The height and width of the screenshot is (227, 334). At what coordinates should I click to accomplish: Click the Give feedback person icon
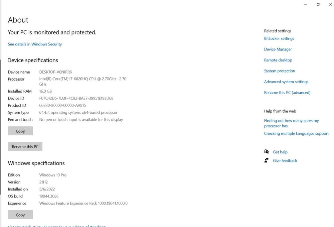[x=266, y=160]
